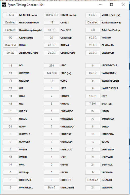130x195 pixels.
Task: Close the Ryzen Timing Checker window
Action: 123,5
